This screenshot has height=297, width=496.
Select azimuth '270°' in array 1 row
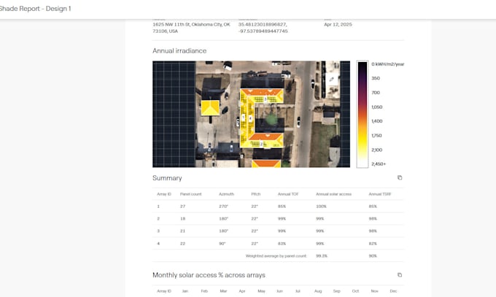(223, 207)
